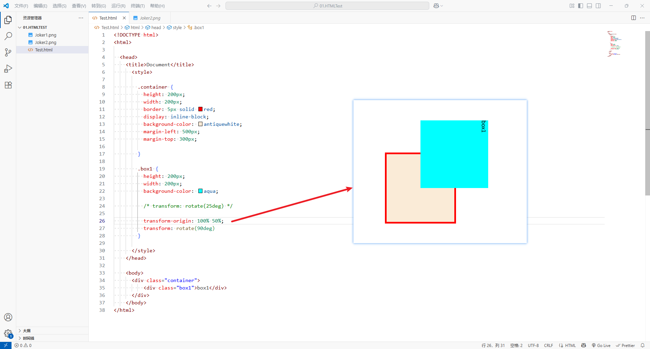Click the 01.HTMLTest command center search box
Image resolution: width=650 pixels, height=349 pixels.
[327, 6]
